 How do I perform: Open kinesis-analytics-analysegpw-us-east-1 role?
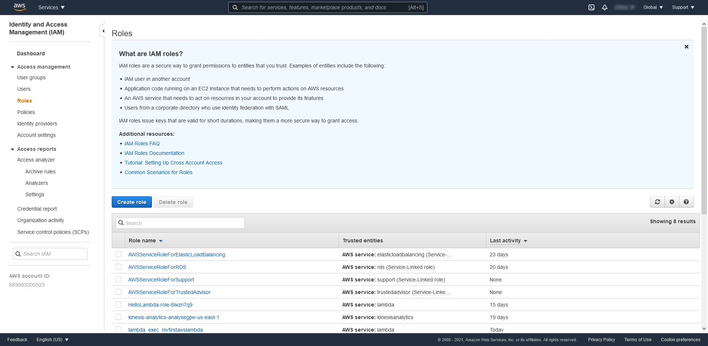[174, 317]
